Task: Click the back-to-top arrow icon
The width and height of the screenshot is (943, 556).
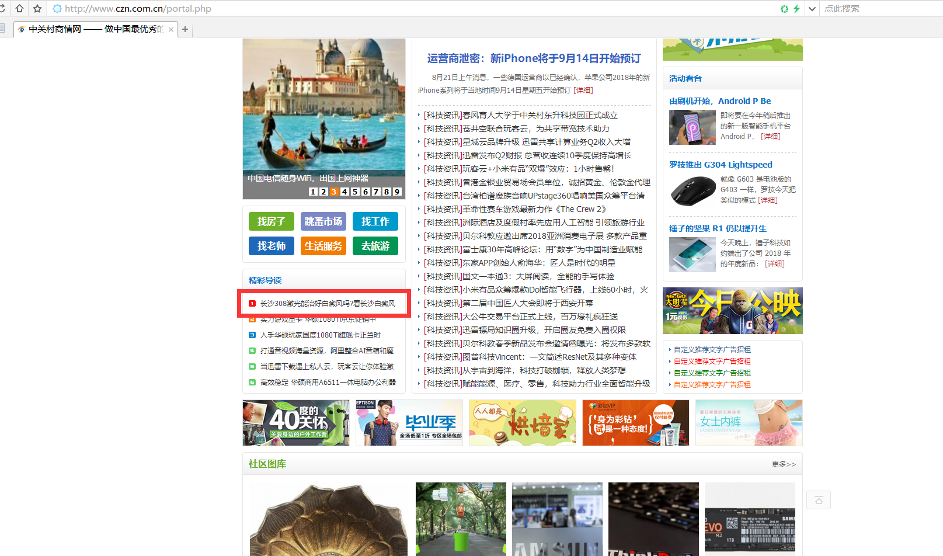Action: point(818,500)
